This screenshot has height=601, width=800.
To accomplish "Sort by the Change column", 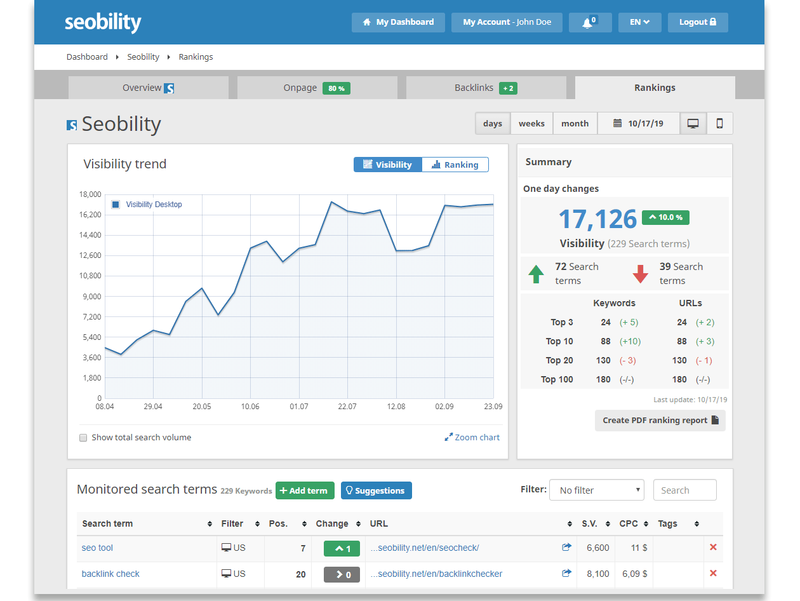I will (338, 523).
